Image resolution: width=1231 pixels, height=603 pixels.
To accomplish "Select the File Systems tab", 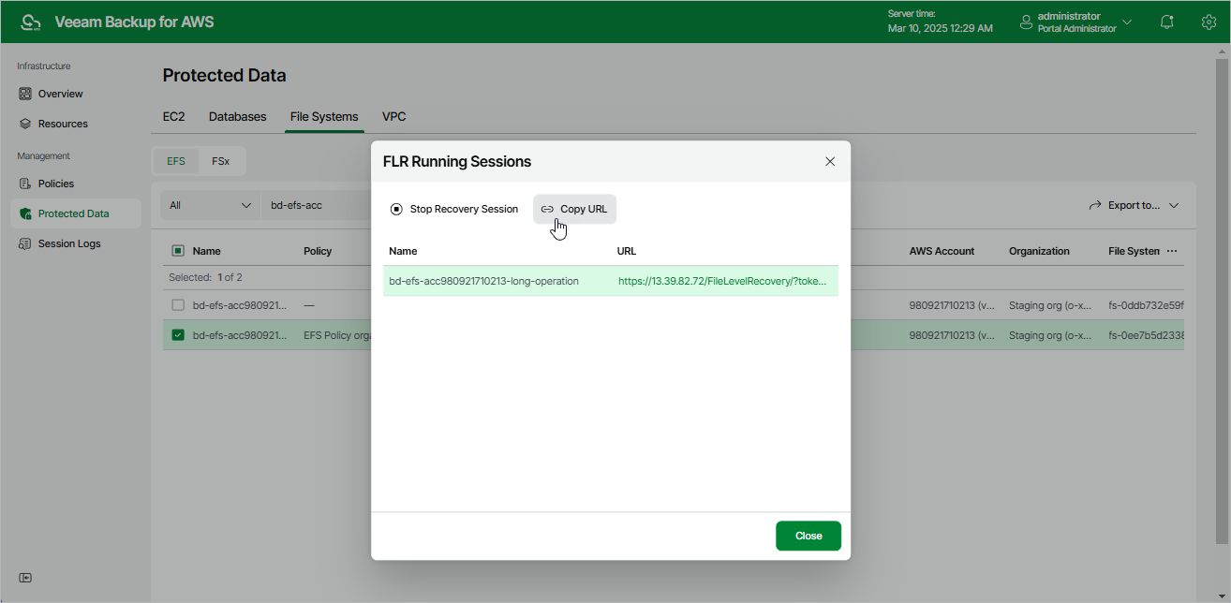I will [x=324, y=117].
